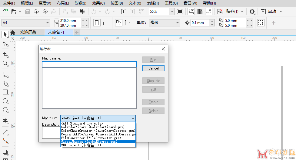296x160 pixels.
Task: Close the 运行宏 dialog with X
Action: [x=163, y=49]
